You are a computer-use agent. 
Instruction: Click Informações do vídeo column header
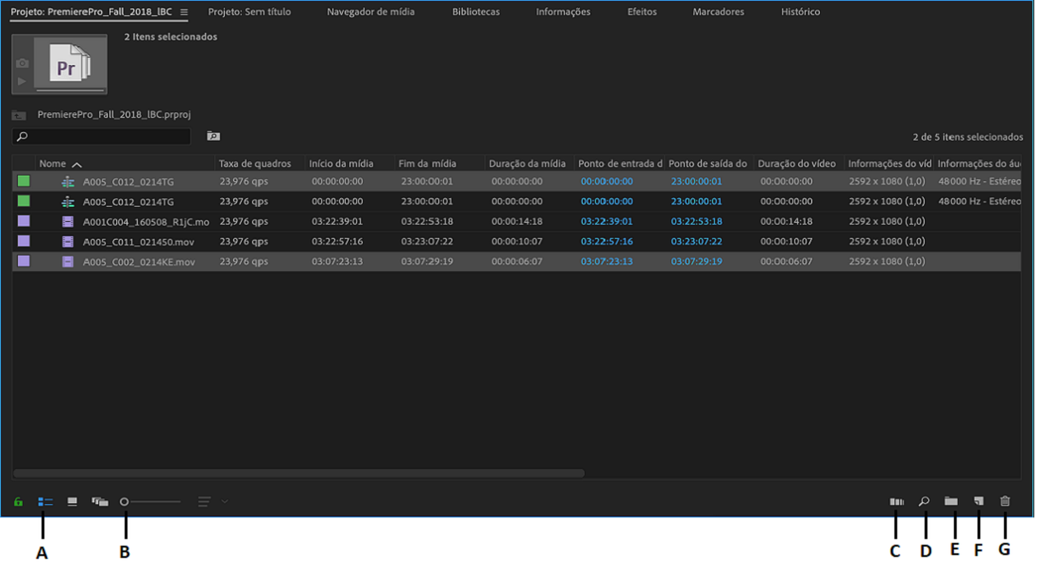point(890,164)
